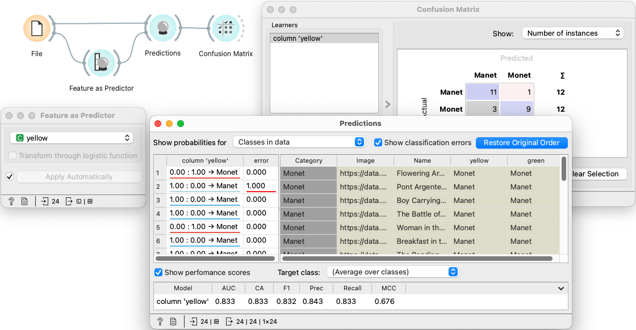
Task: Select the Predictions widget node
Action: coord(162,28)
